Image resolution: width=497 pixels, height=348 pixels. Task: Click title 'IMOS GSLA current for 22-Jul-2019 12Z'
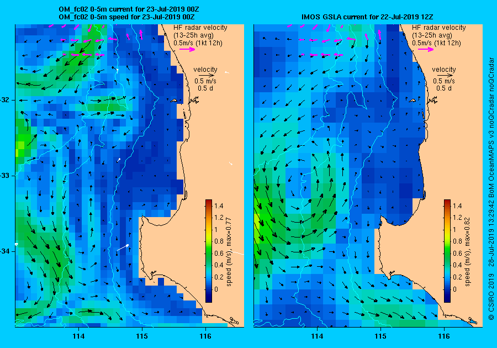[x=367, y=17]
